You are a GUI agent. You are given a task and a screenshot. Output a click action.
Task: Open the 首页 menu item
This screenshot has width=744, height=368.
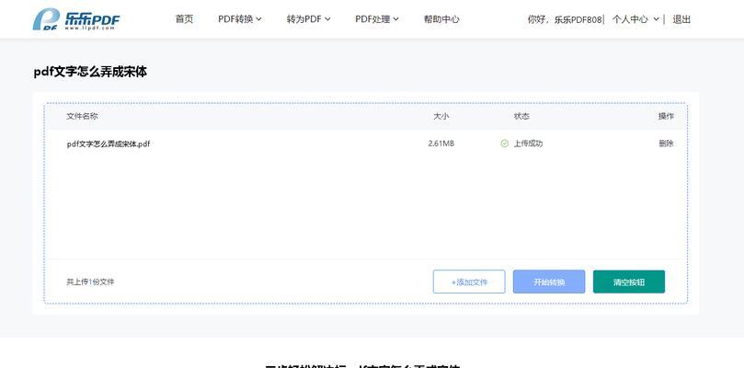[x=184, y=19]
